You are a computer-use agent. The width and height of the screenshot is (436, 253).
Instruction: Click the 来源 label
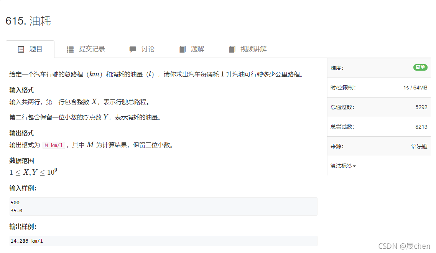pyautogui.click(x=337, y=146)
